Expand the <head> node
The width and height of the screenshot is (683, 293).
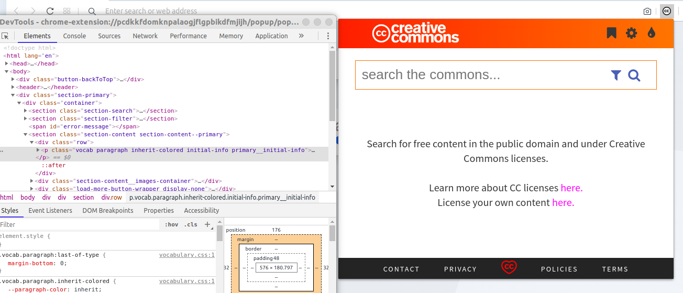pyautogui.click(x=7, y=63)
